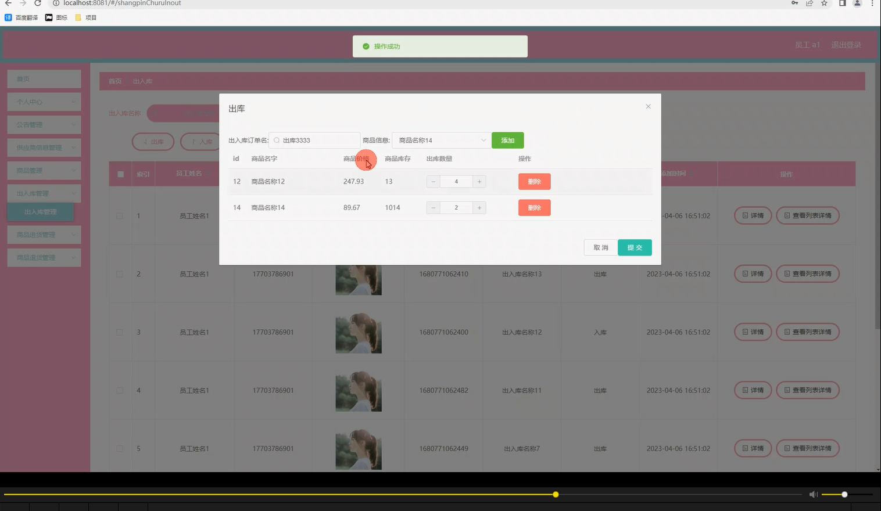Image resolution: width=881 pixels, height=511 pixels.
Task: Close the 出库 dialog with the X
Action: coord(648,106)
